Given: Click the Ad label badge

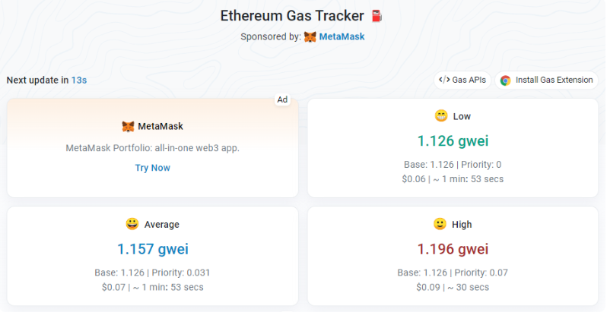Looking at the screenshot, I should pos(282,99).
